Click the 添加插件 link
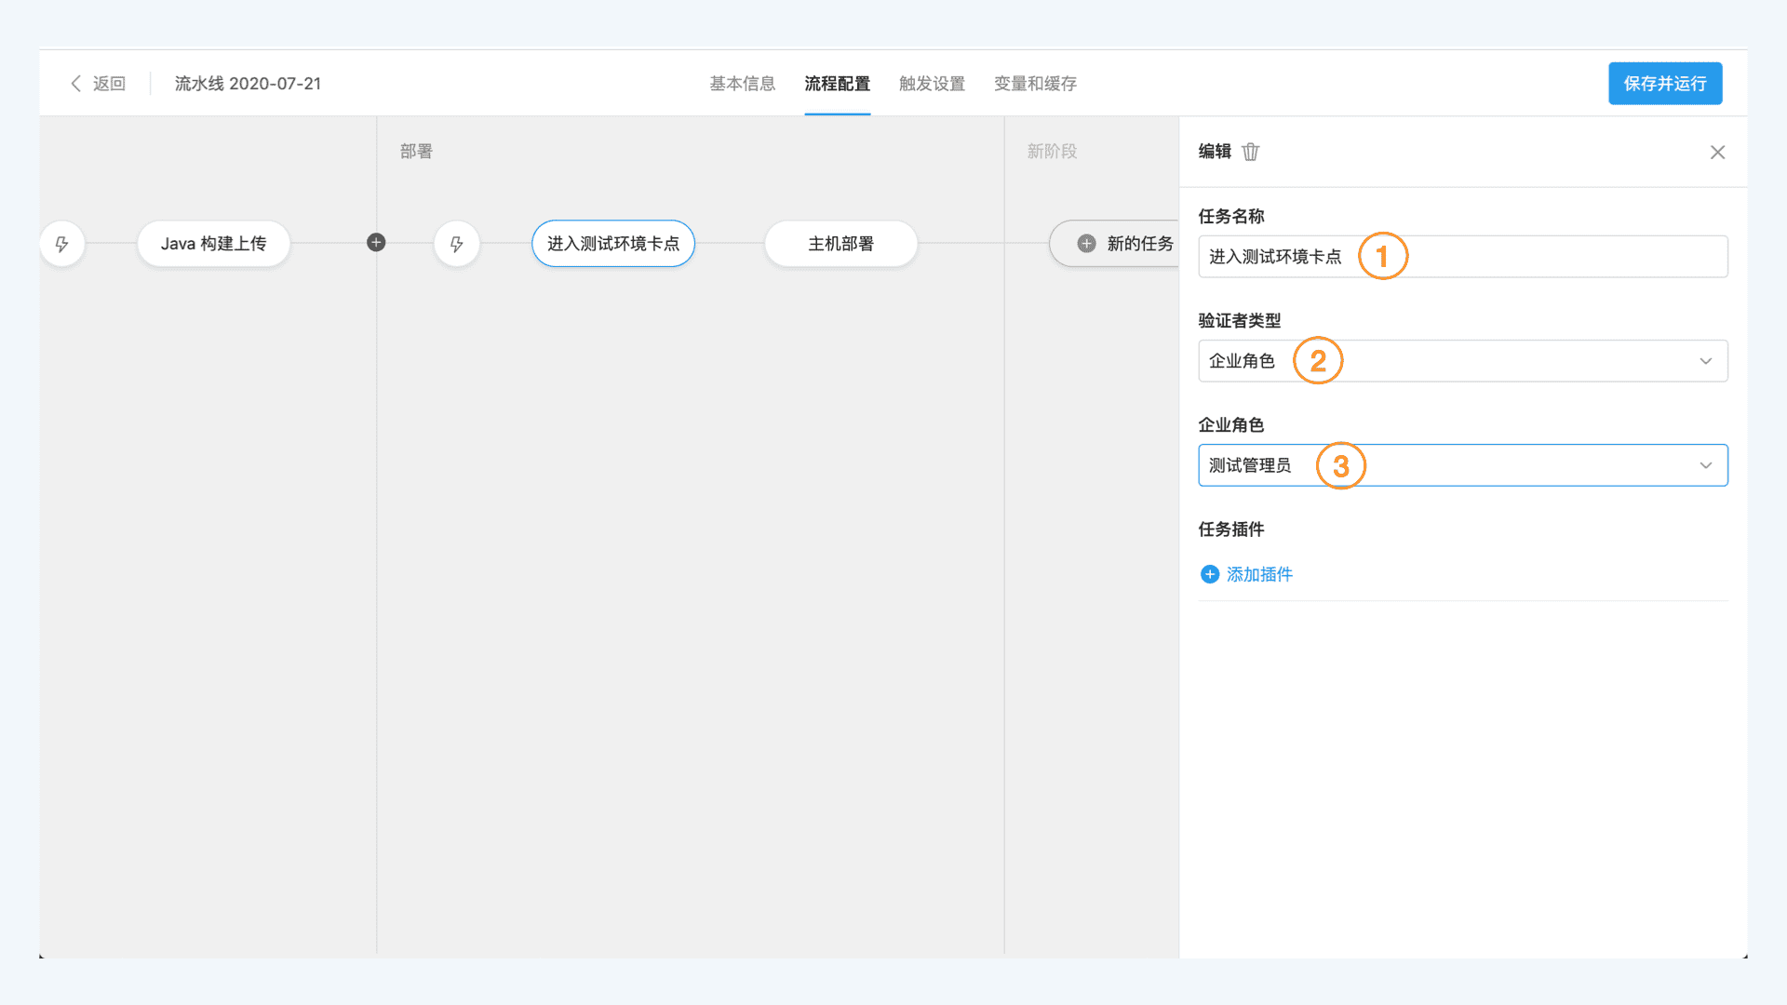 [x=1259, y=574]
